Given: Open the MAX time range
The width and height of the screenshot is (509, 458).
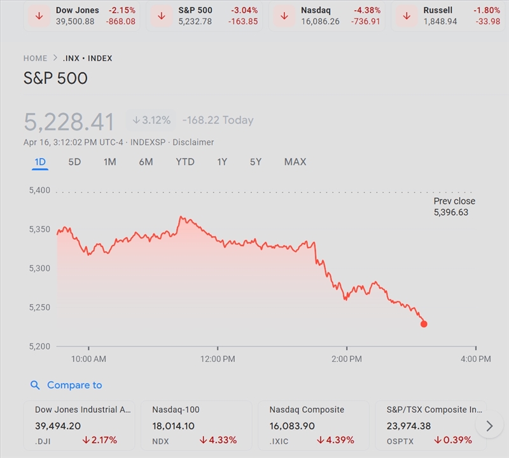Looking at the screenshot, I should (295, 162).
